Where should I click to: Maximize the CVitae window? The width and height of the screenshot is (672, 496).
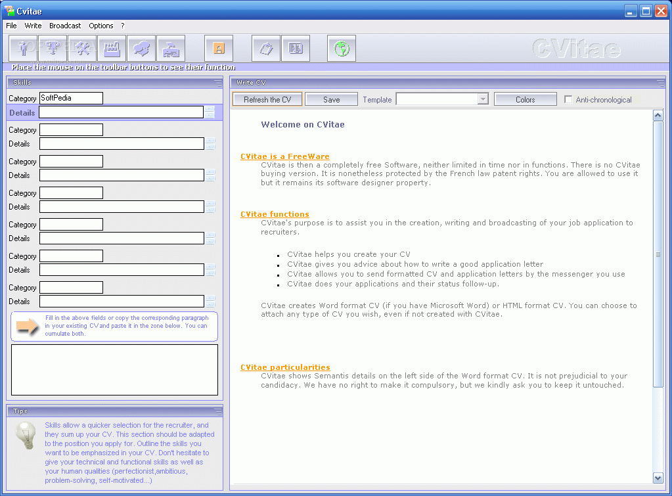(x=646, y=11)
